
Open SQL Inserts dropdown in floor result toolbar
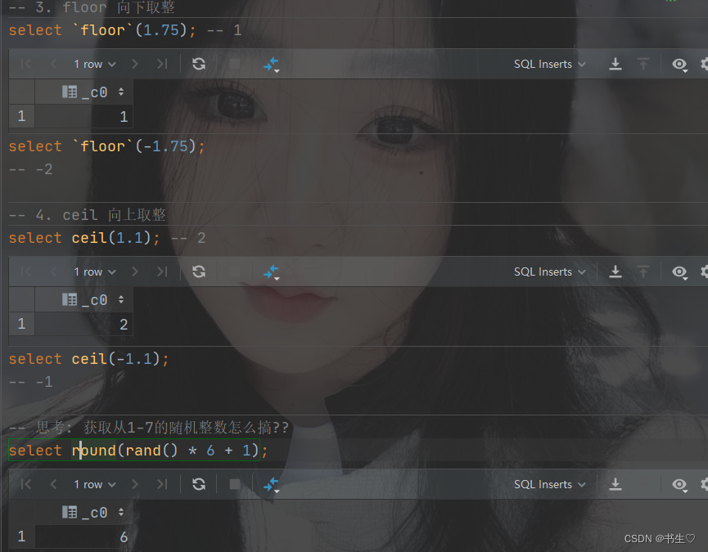click(549, 64)
